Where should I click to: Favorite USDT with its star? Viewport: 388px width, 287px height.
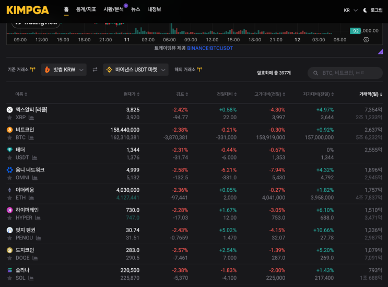pyautogui.click(x=9, y=157)
